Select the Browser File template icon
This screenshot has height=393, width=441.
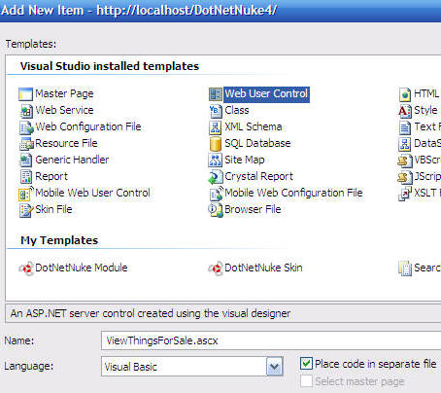[216, 210]
